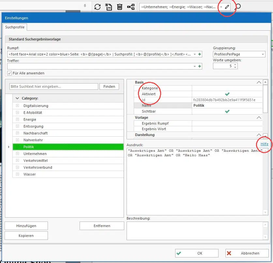Image resolution: width=273 pixels, height=263 pixels.
Task: Click the Ausdruck scrollbar down arrow
Action: [x=265, y=212]
